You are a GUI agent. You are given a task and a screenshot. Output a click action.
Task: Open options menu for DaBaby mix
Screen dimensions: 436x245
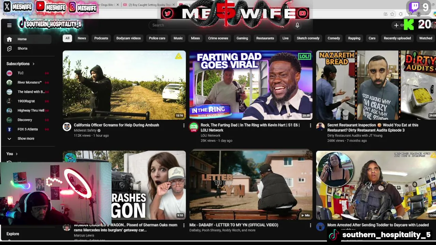pyautogui.click(x=310, y=225)
